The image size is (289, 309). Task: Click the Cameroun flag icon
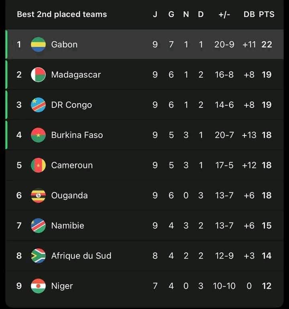click(x=38, y=165)
